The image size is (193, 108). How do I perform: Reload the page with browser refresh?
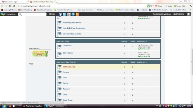(10, 6)
